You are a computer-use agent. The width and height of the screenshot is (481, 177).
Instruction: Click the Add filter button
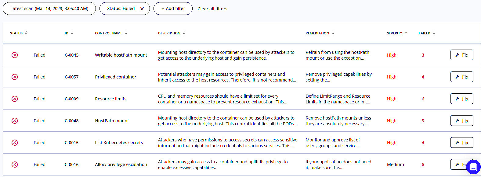click(x=173, y=9)
